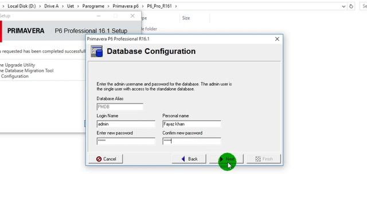This screenshot has height=206, width=367.
Task: Navigate to Primavera p6 folder in breadcrumb
Action: (126, 6)
